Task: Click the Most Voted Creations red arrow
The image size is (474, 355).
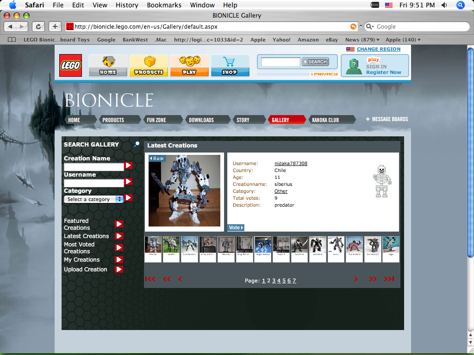Action: coord(119,248)
